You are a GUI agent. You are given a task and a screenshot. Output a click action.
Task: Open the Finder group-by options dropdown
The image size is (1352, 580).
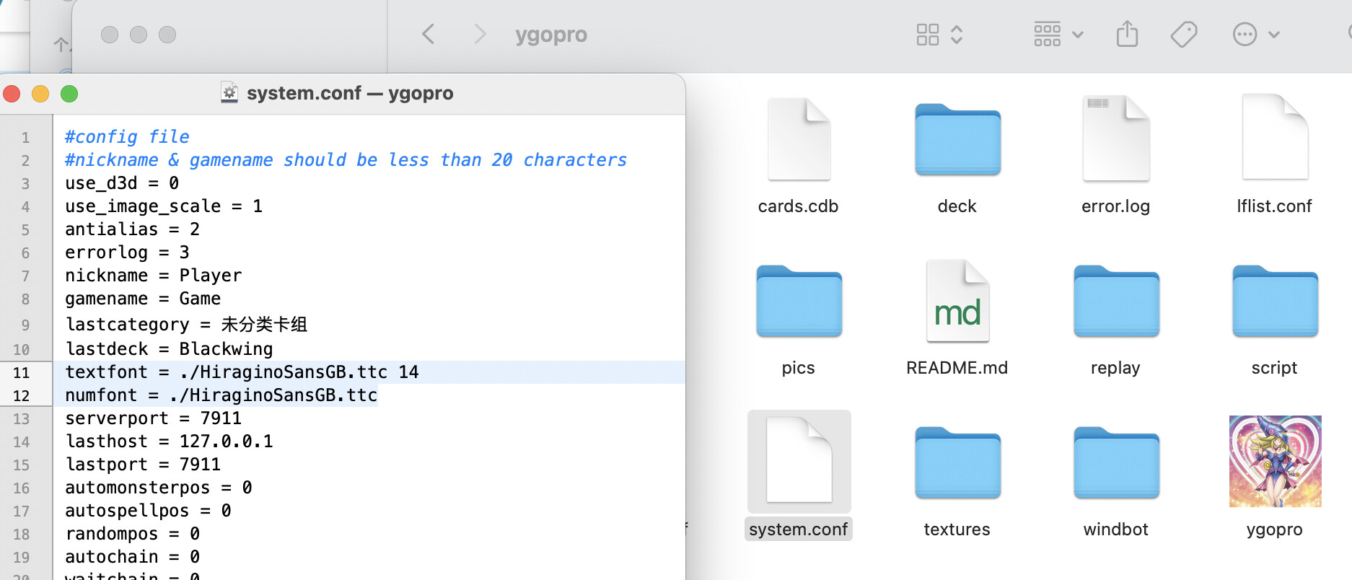click(1058, 34)
